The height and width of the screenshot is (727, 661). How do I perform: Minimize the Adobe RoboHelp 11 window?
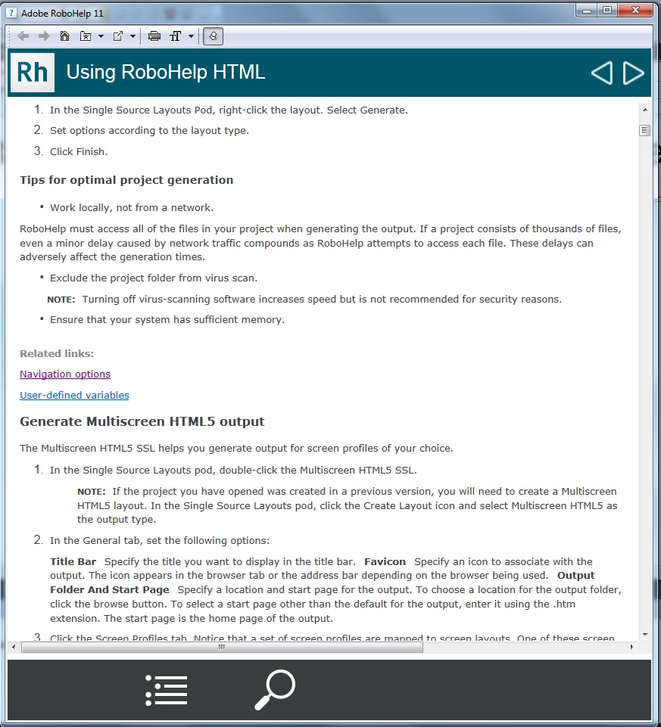click(x=587, y=10)
